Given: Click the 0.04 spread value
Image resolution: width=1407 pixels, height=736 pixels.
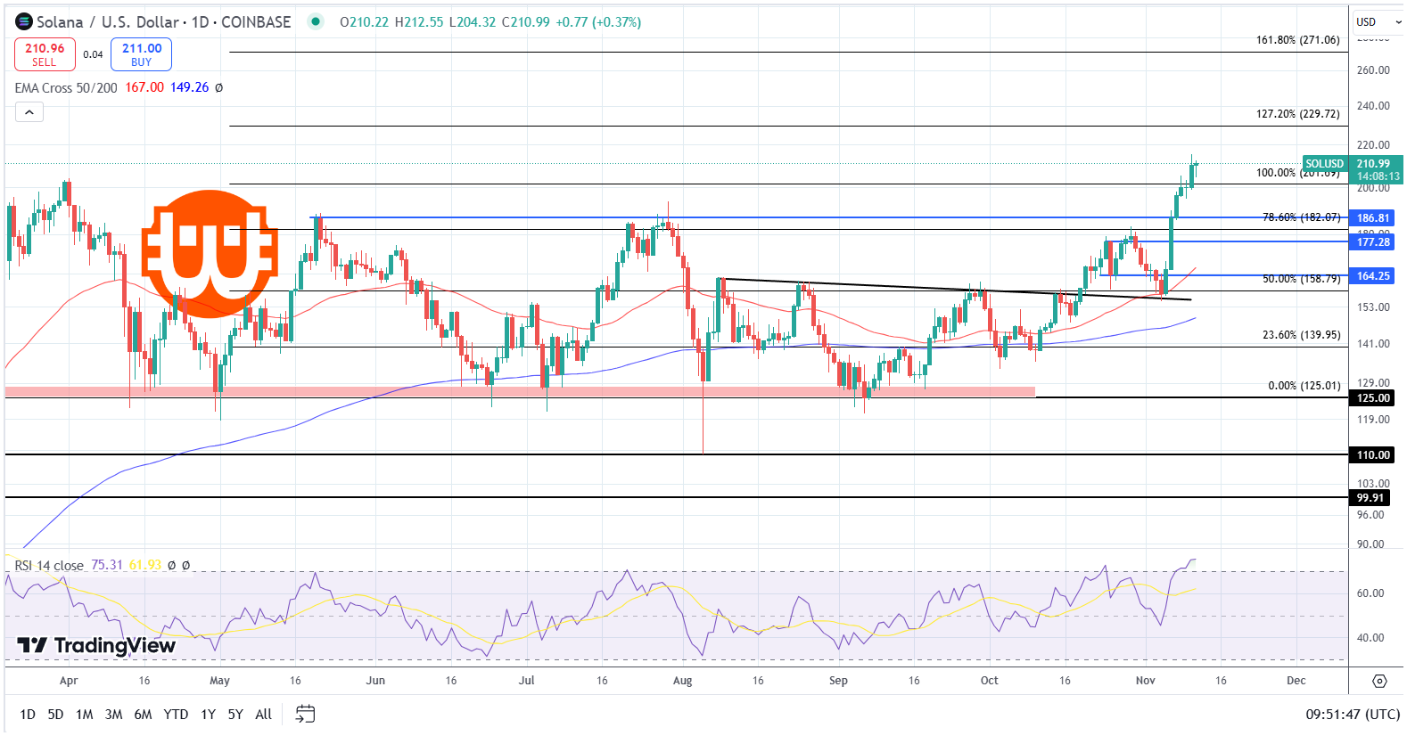Looking at the screenshot, I should [93, 54].
